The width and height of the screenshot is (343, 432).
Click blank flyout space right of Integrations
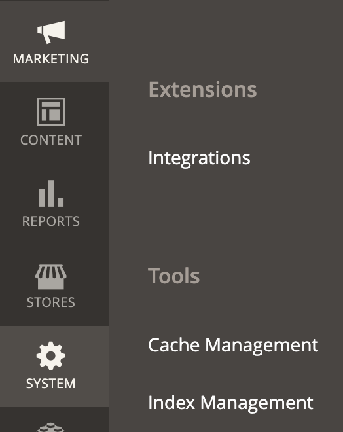pos(298,158)
